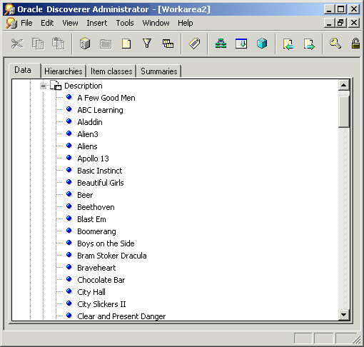Viewport: 364px width, 347px height.
Task: Click the New Summary cube icon
Action: coord(262,44)
